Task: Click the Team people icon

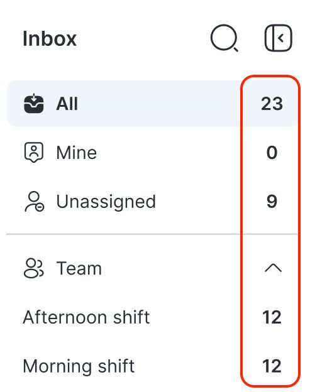Action: 34,268
